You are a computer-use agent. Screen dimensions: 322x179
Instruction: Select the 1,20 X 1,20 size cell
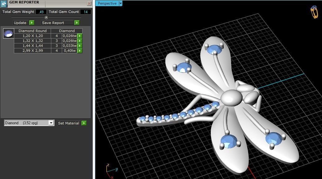[x=33, y=36]
